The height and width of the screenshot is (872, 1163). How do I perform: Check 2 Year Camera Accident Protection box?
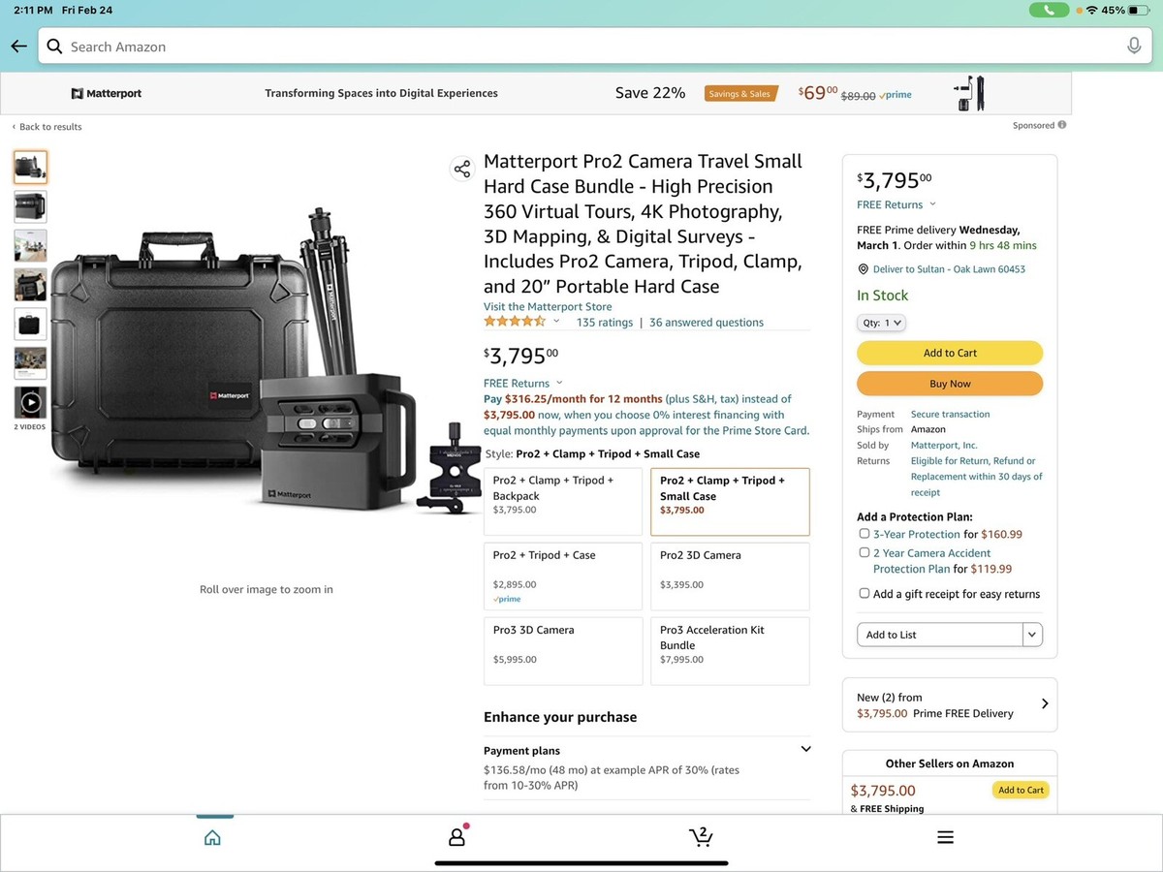(x=864, y=553)
